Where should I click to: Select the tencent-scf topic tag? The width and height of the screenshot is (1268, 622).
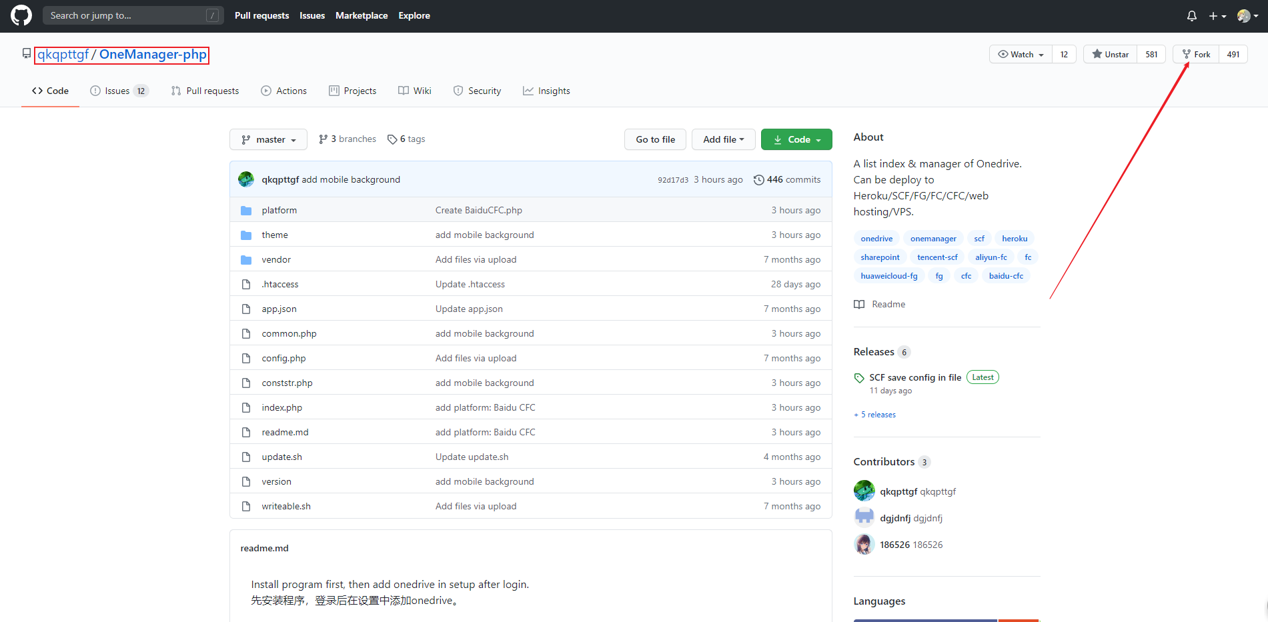coord(937,257)
